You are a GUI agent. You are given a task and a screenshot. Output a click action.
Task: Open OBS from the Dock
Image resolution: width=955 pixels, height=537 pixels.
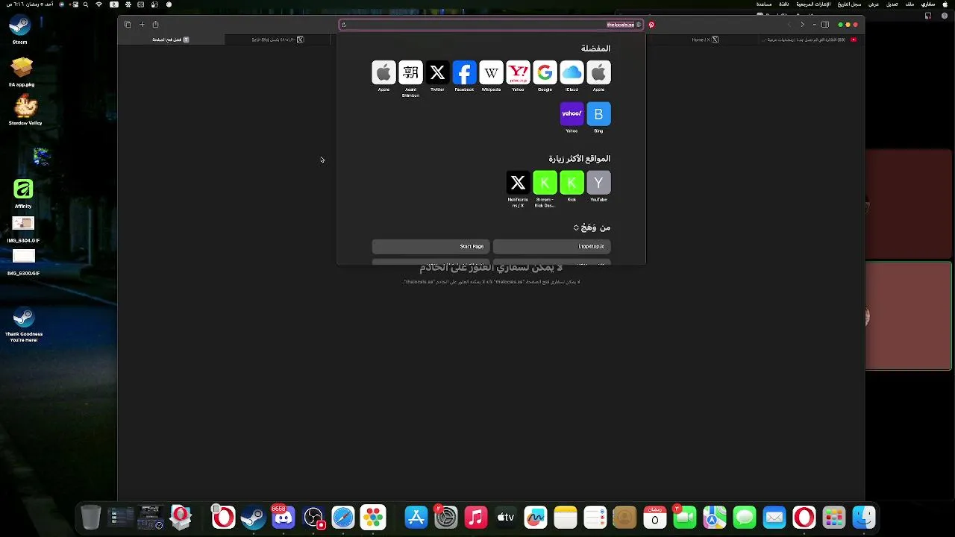[313, 517]
